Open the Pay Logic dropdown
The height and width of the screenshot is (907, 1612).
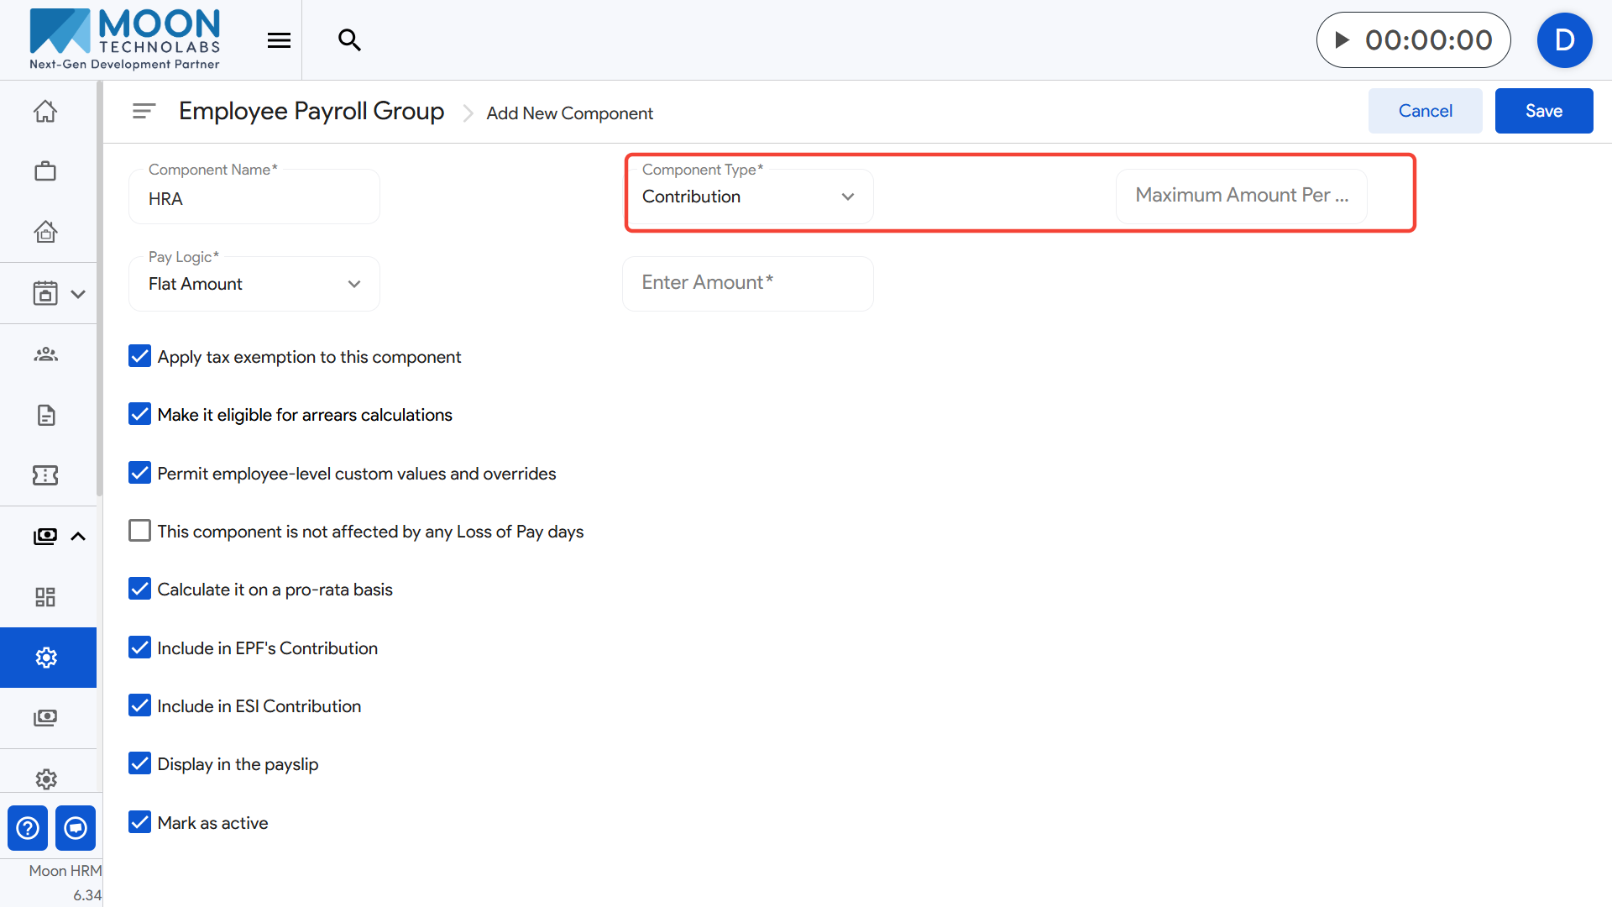[254, 284]
